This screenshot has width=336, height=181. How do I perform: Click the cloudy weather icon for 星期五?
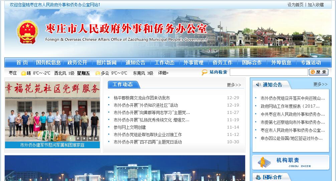pos(98,73)
